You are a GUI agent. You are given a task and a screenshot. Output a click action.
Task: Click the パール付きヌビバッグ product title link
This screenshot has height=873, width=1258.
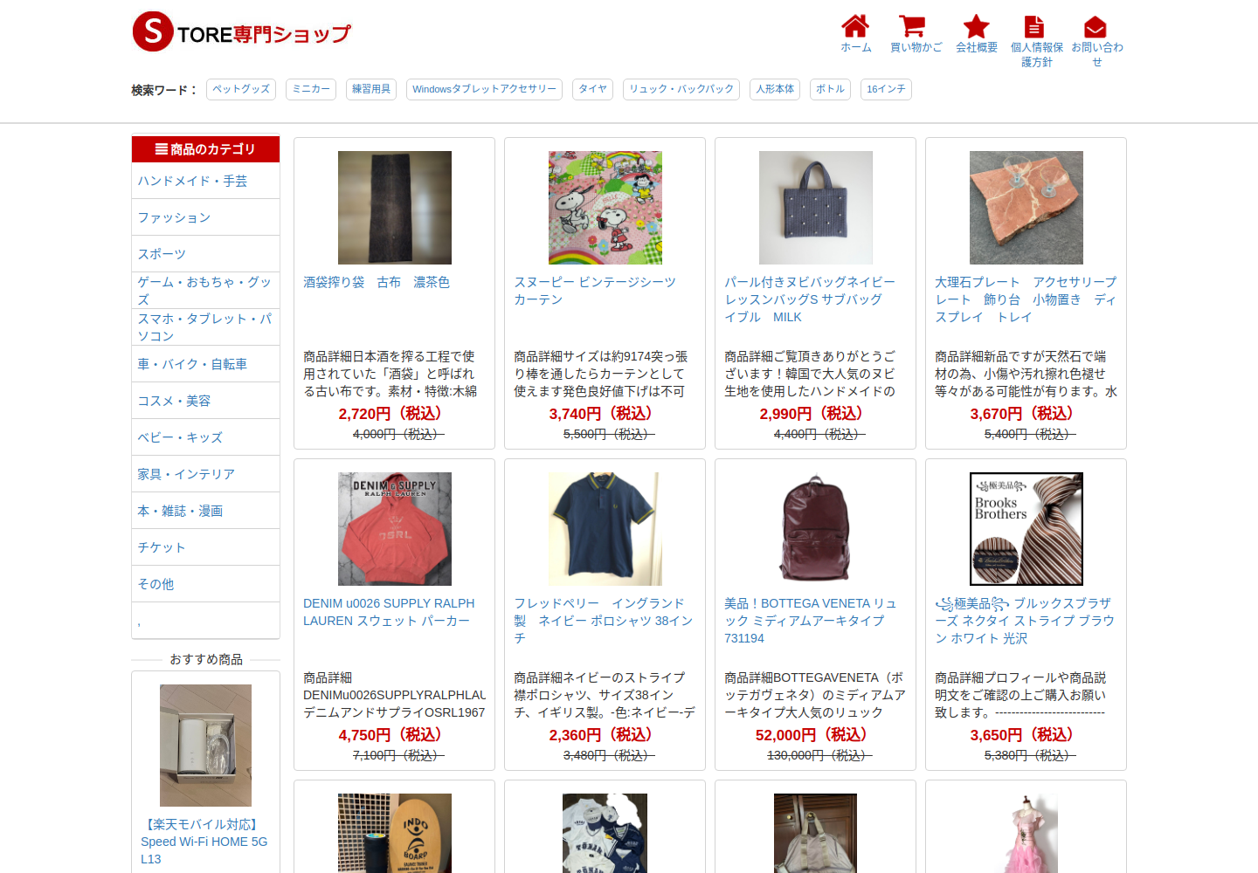810,299
